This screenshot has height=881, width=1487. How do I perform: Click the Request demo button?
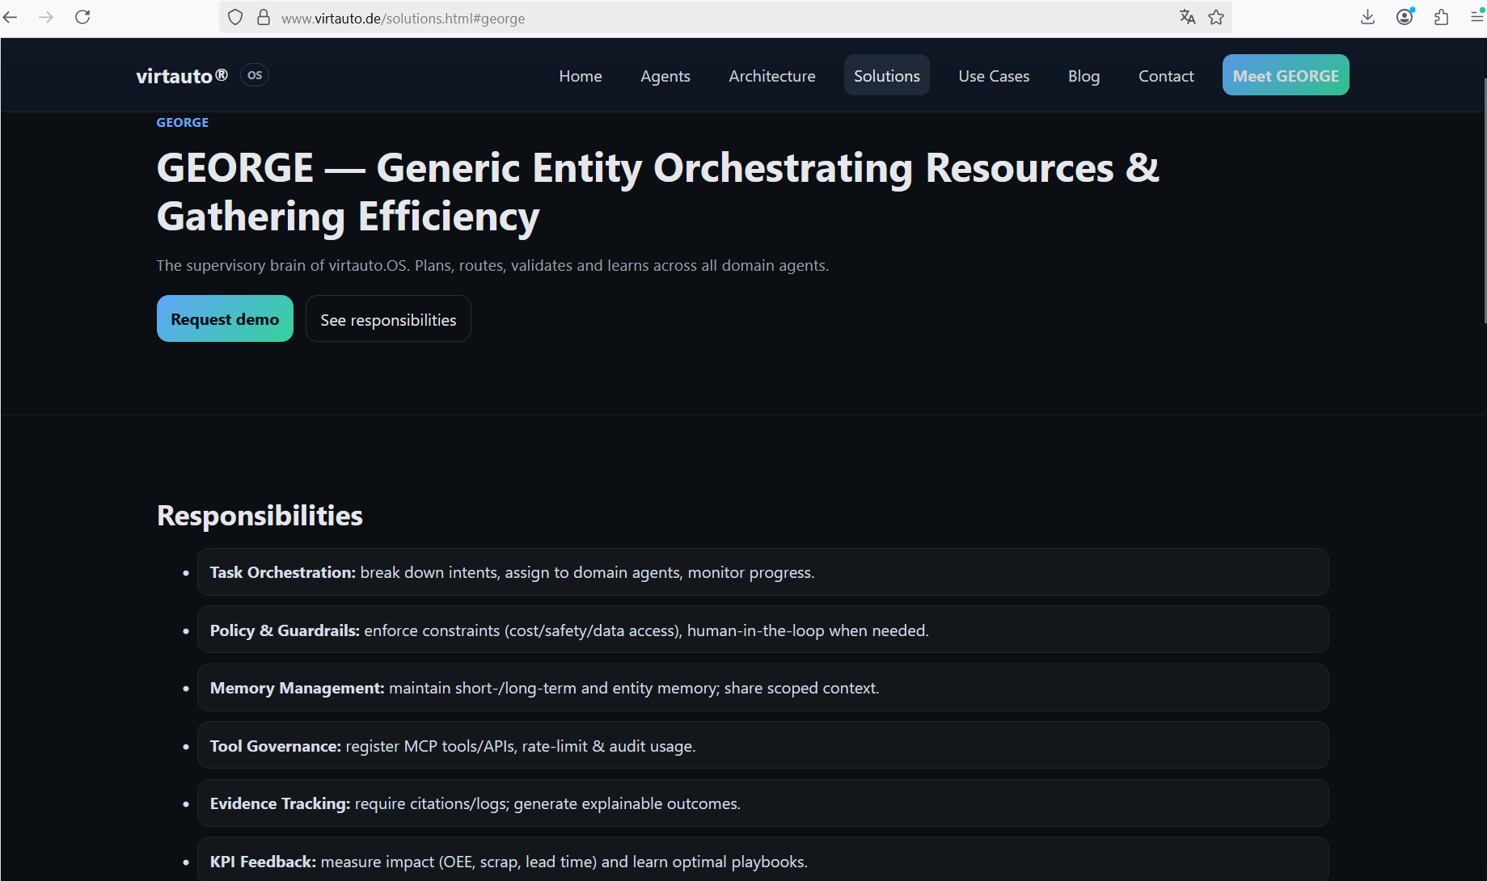[225, 319]
